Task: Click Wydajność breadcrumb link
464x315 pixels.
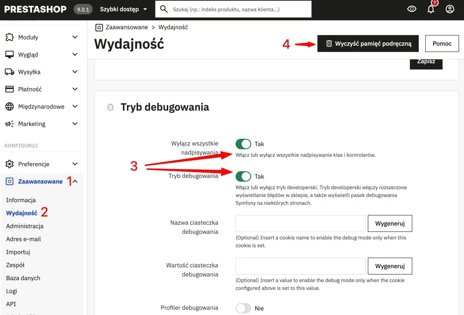Action: (173, 27)
